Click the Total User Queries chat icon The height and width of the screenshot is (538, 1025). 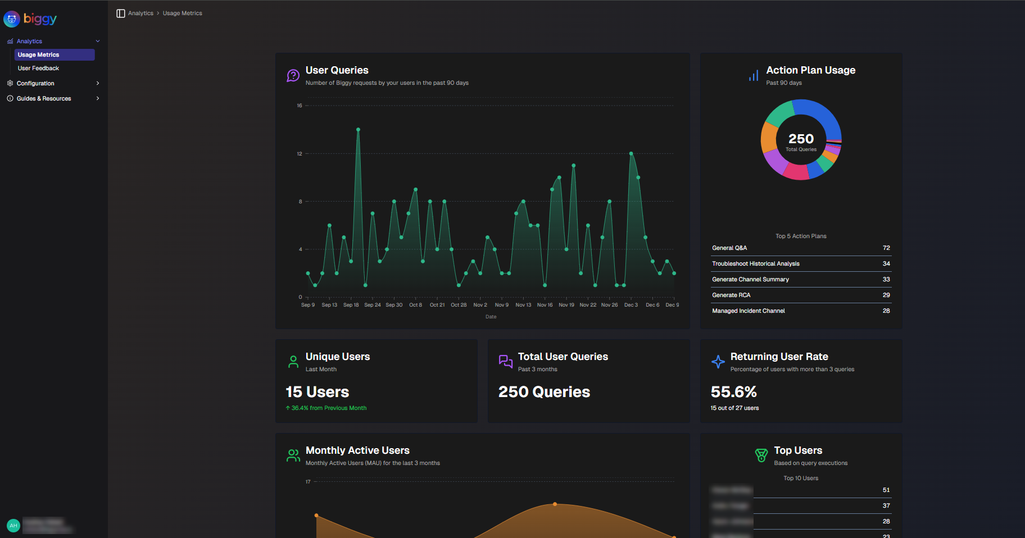506,362
